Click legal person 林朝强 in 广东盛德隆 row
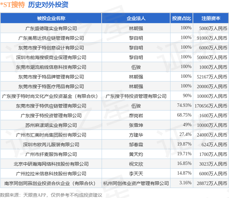The image size is (229, 198). coord(136,28)
